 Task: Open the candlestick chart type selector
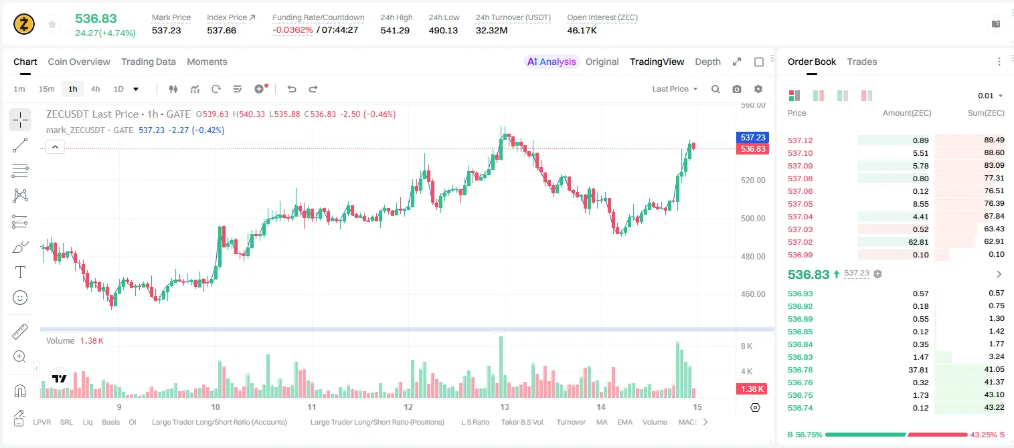173,89
